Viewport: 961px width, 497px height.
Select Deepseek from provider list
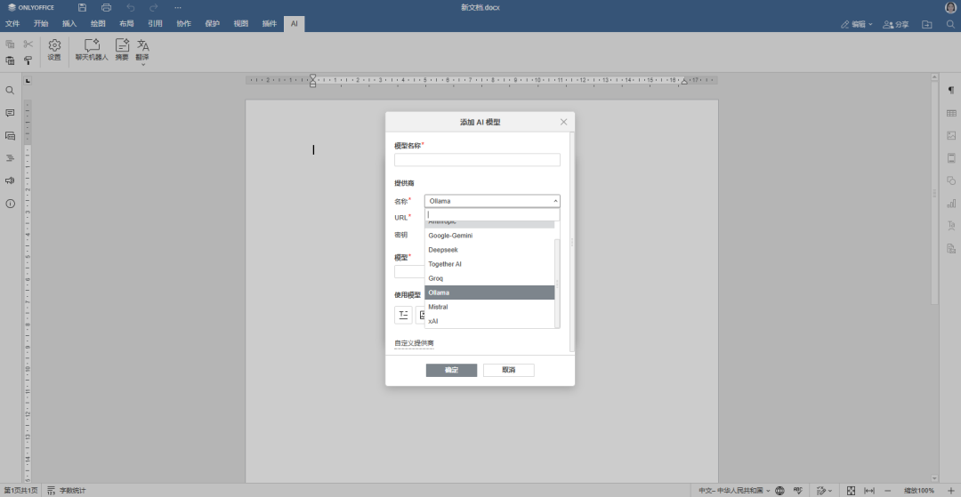click(x=489, y=250)
